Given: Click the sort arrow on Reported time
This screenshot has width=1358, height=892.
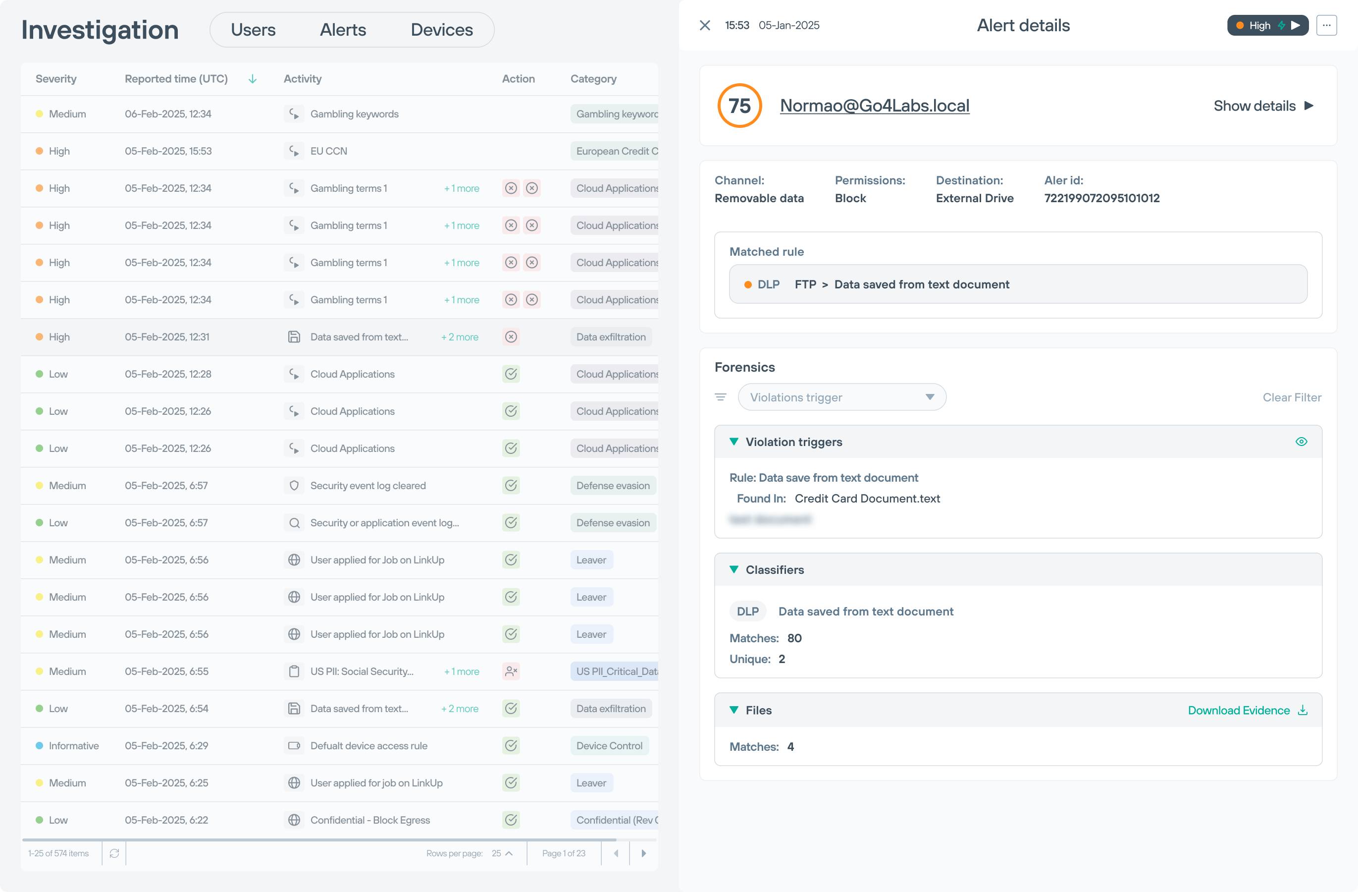Looking at the screenshot, I should click(252, 79).
